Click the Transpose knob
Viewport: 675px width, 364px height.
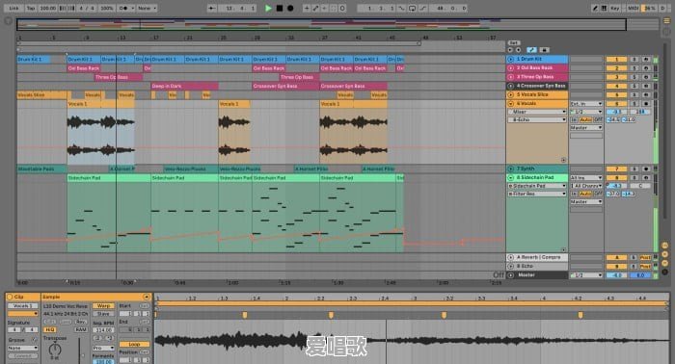[x=55, y=350]
